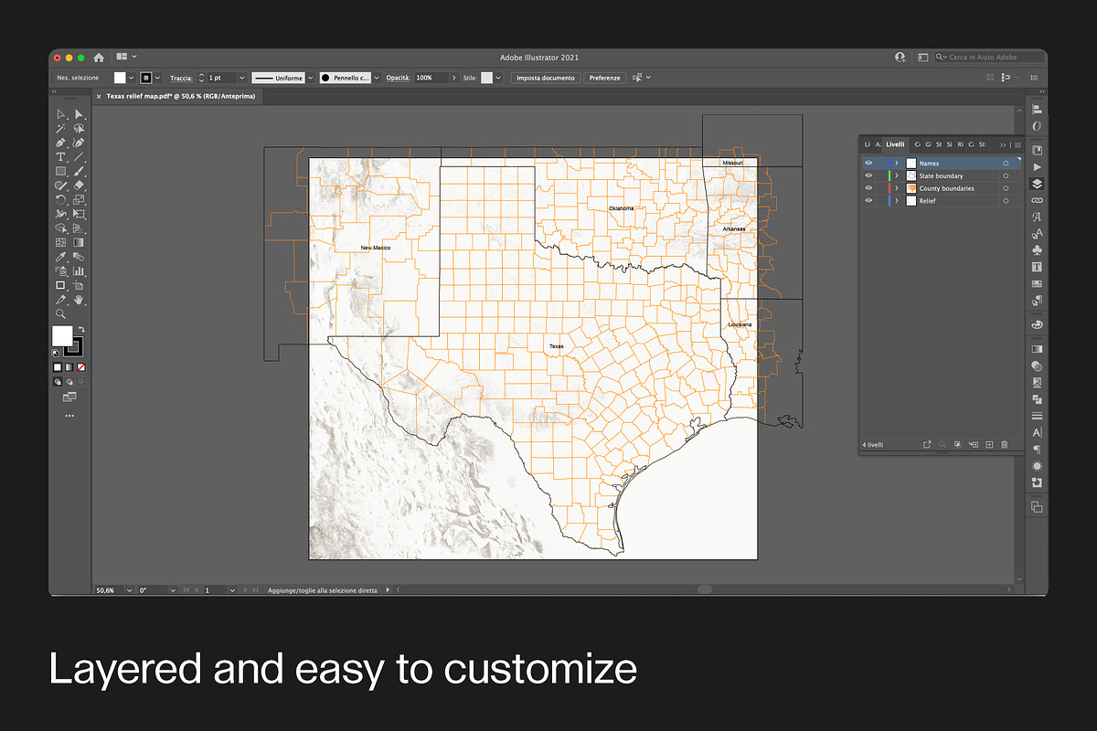
Task: Delete selection with Layers trash icon
Action: pos(1004,444)
